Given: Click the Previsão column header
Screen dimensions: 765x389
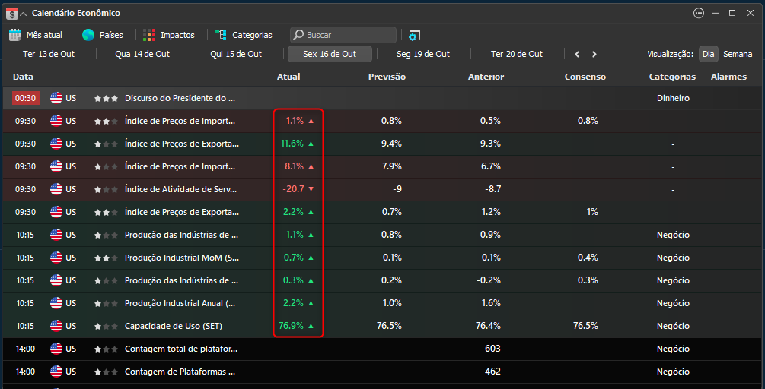Looking at the screenshot, I should [387, 77].
